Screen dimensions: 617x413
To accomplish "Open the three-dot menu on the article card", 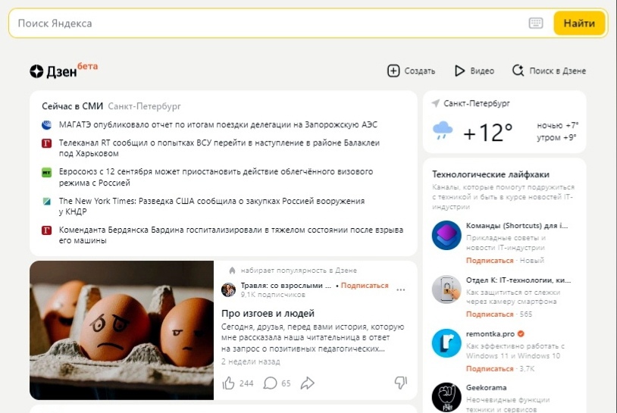I will click(x=401, y=289).
